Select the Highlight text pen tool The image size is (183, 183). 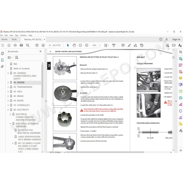(129, 45)
